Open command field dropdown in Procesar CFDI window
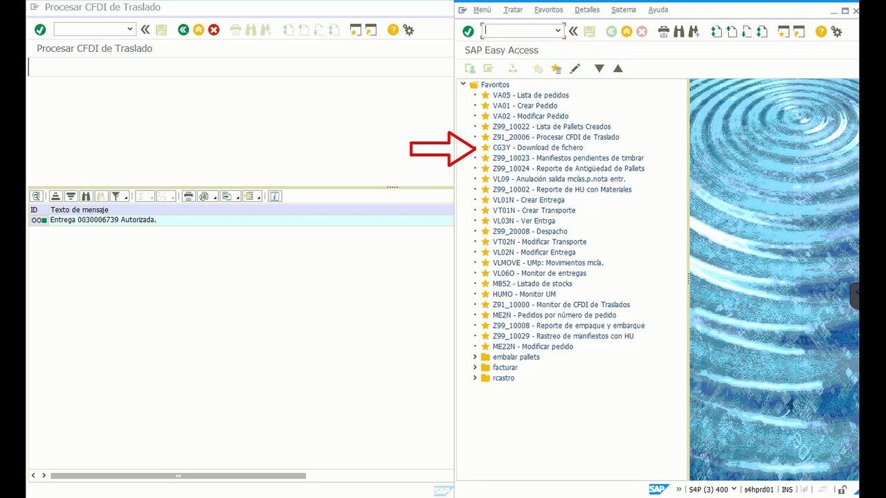The image size is (886, 498). click(129, 29)
